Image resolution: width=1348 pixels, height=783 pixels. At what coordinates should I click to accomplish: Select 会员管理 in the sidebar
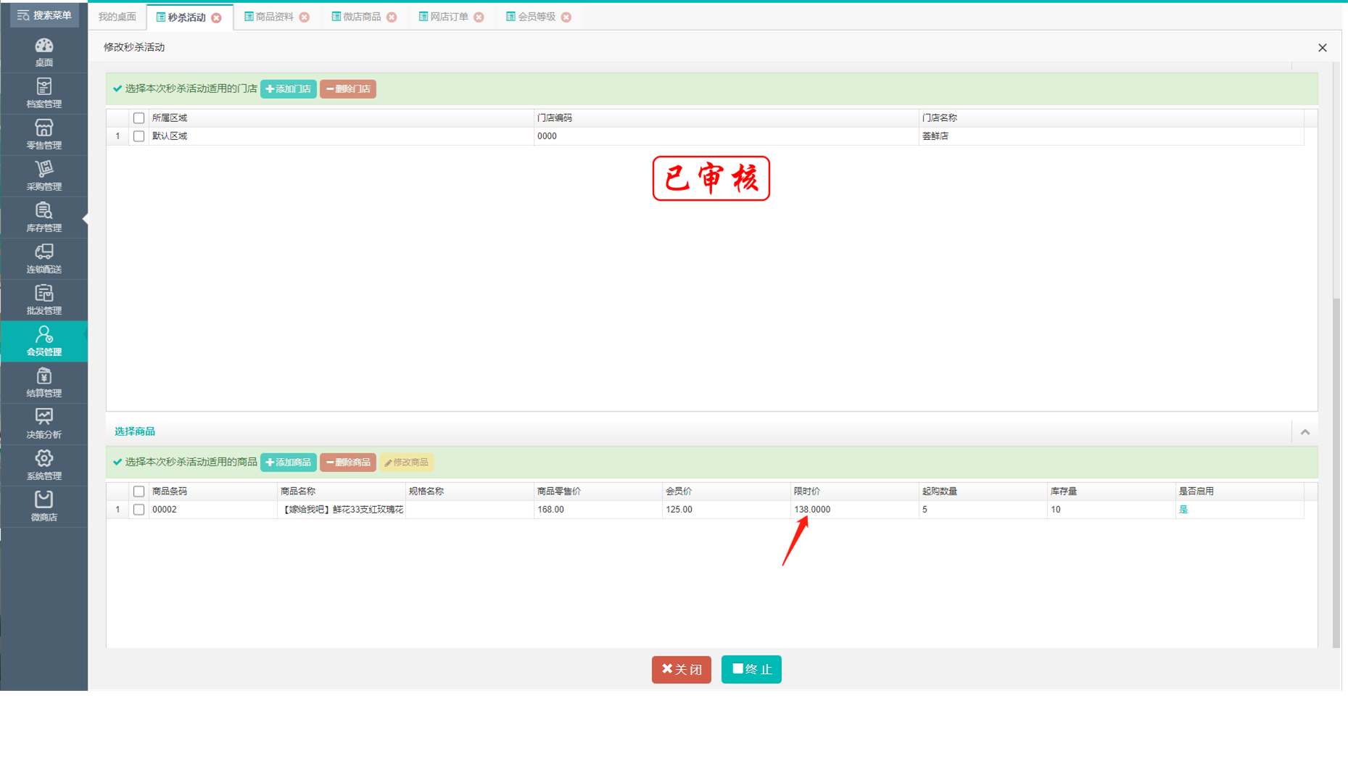(x=44, y=341)
